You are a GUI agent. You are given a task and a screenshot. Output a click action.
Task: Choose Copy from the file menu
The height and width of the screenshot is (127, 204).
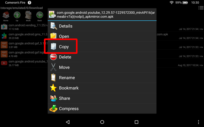click(x=102, y=47)
